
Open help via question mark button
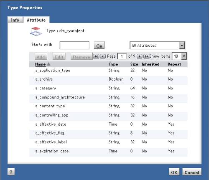pos(11,172)
